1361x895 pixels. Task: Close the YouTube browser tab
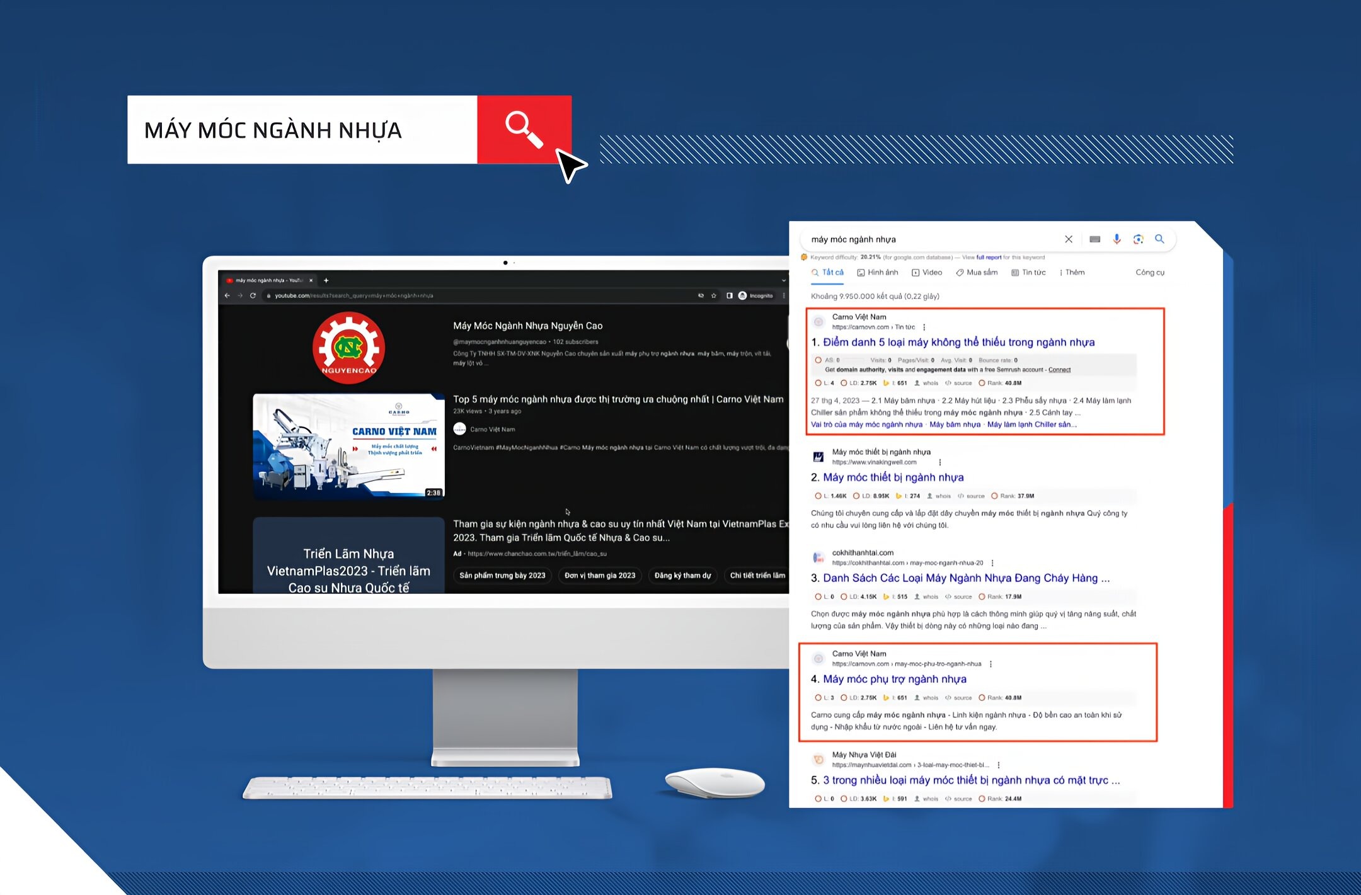pyautogui.click(x=311, y=280)
